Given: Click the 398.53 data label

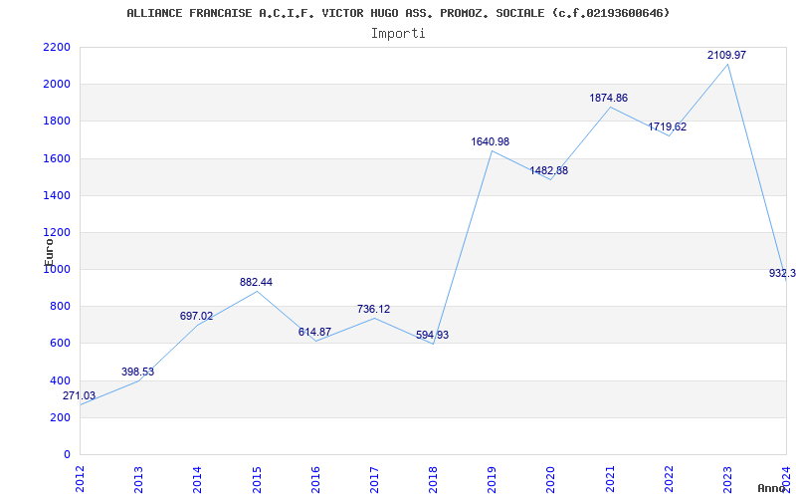Looking at the screenshot, I should [137, 372].
